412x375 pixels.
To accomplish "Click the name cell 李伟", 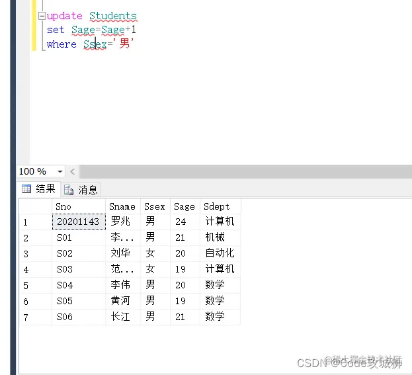I will click(x=123, y=285).
